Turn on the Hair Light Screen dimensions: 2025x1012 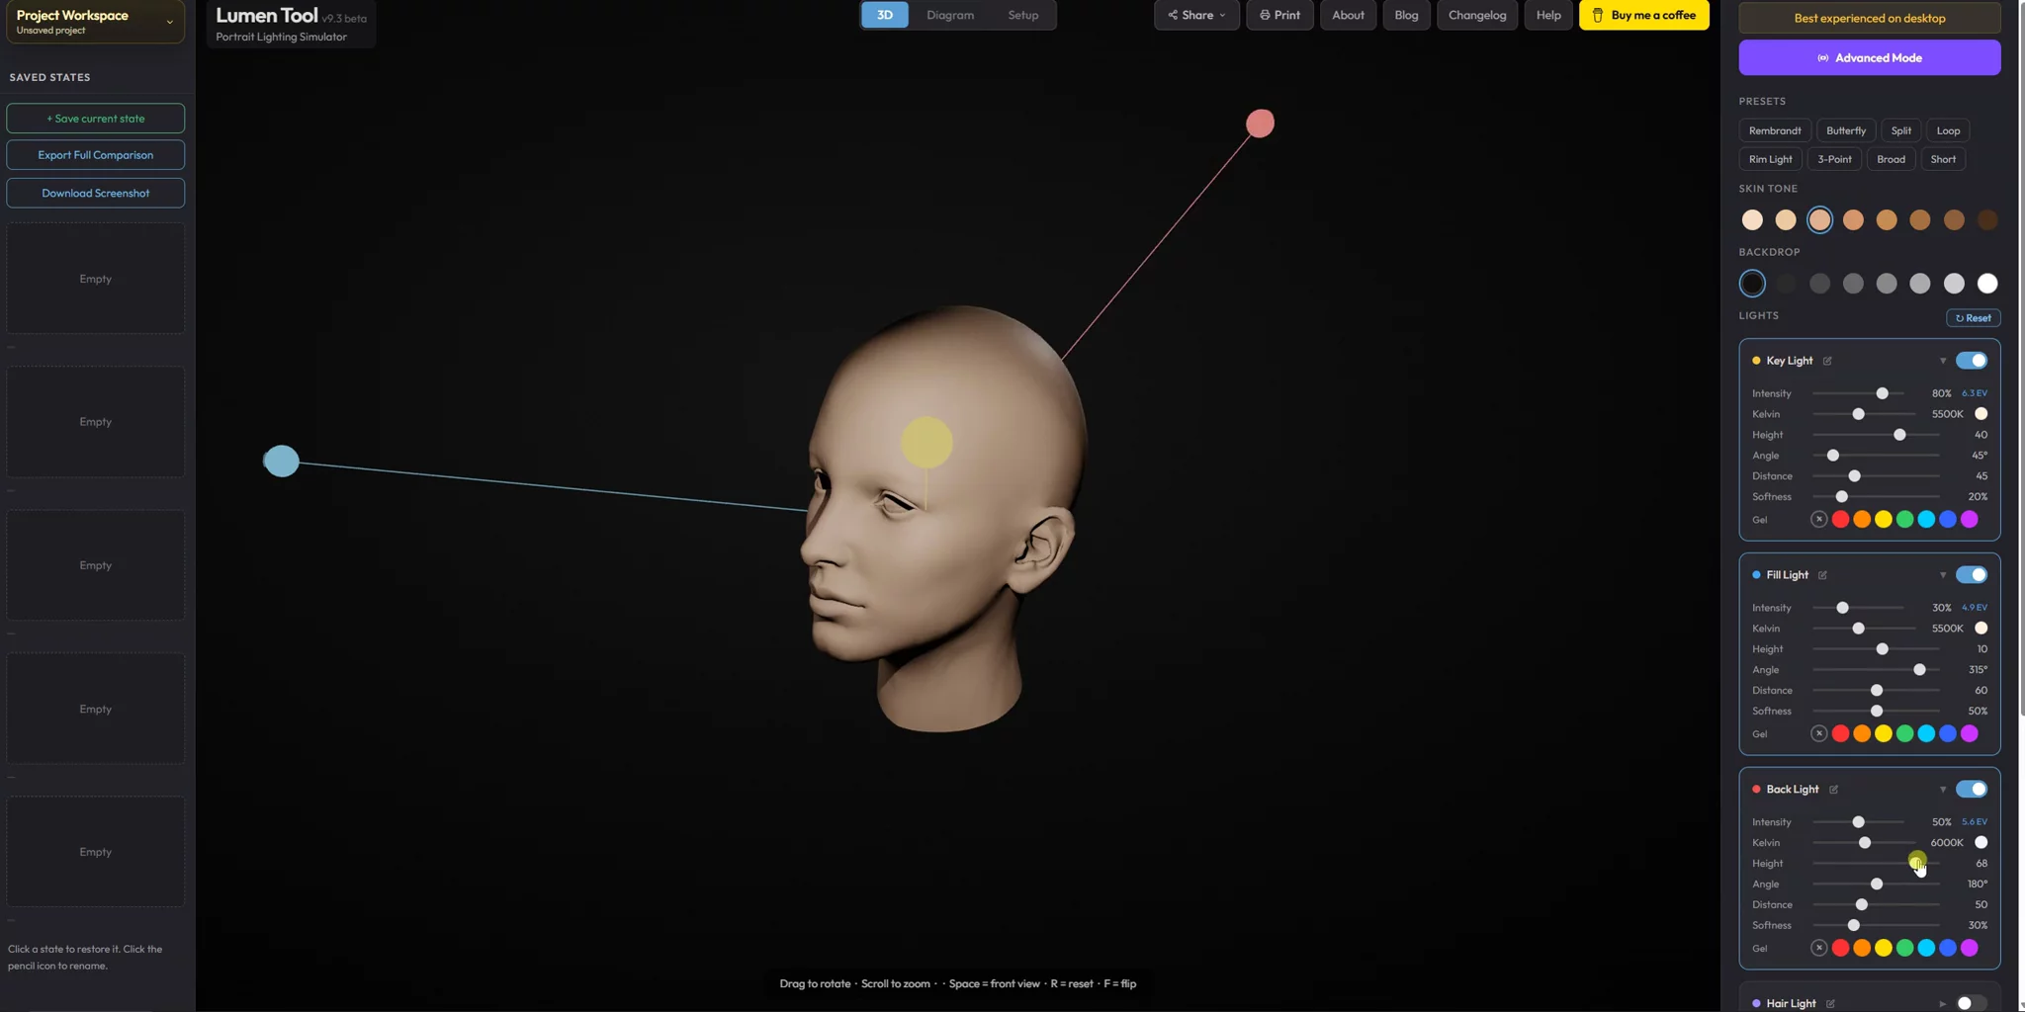click(x=1971, y=1003)
